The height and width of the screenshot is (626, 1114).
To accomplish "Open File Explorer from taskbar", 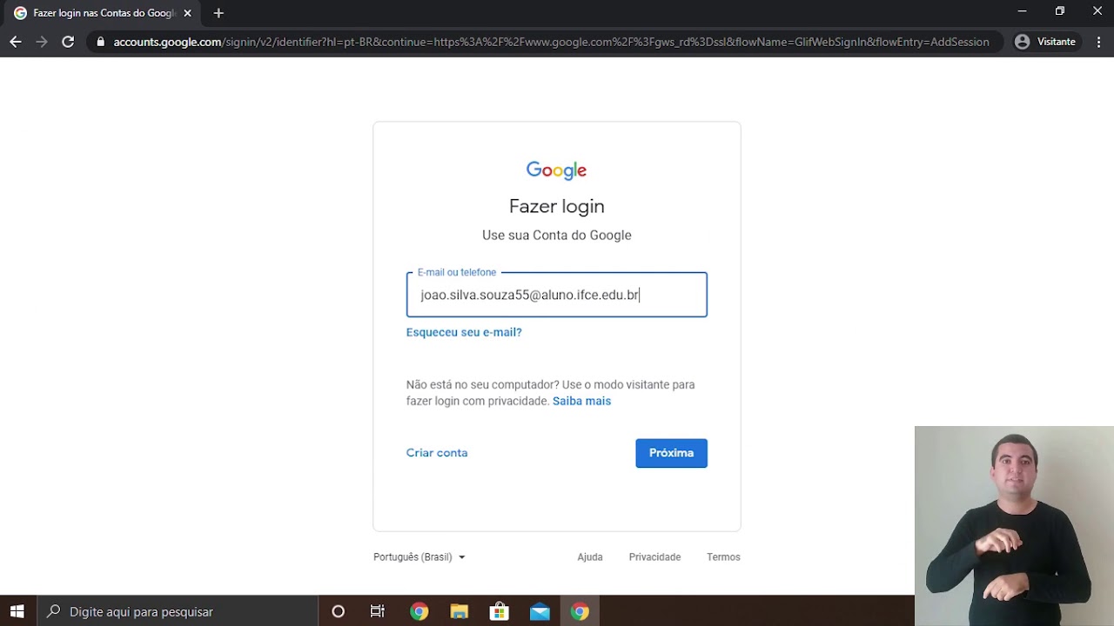I will click(x=460, y=611).
